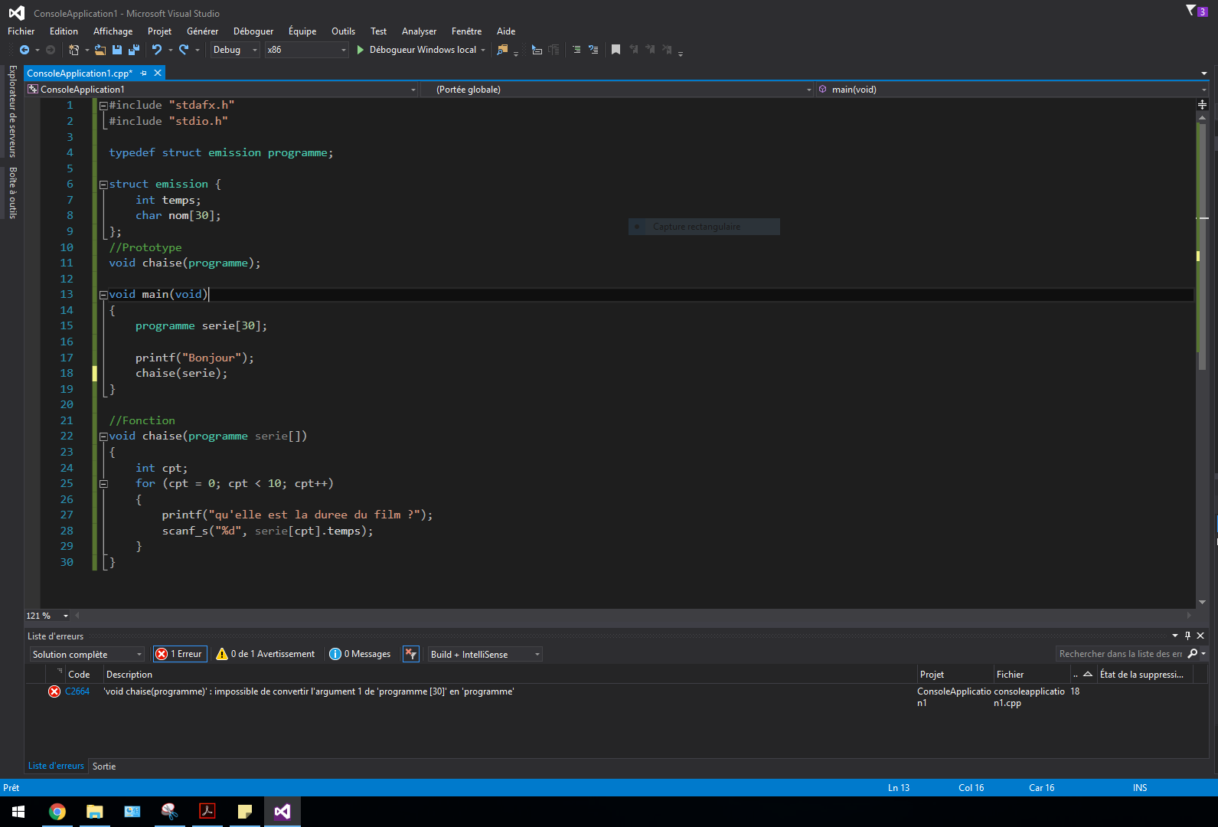This screenshot has height=827, width=1218.
Task: Open the x86 platform dropdown
Action: coord(306,50)
